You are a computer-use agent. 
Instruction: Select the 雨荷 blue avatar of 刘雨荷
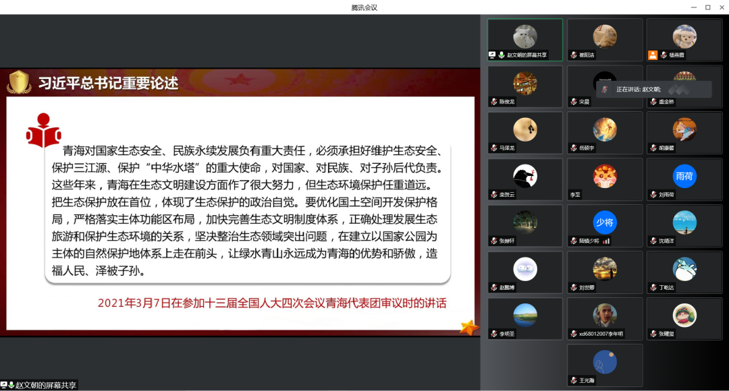684,176
